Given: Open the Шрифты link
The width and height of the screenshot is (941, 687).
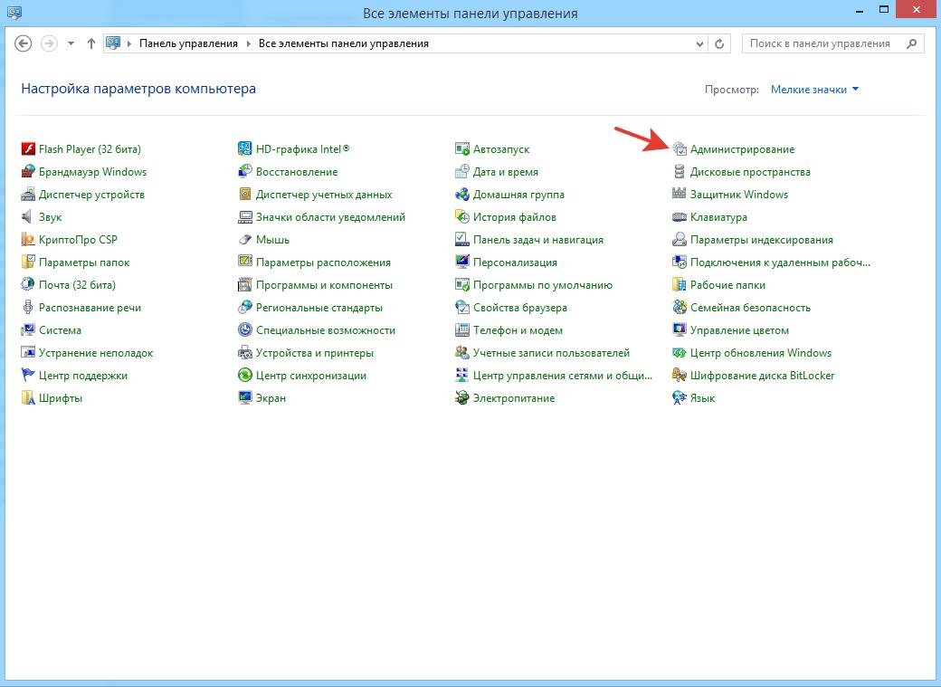Looking at the screenshot, I should tap(61, 399).
